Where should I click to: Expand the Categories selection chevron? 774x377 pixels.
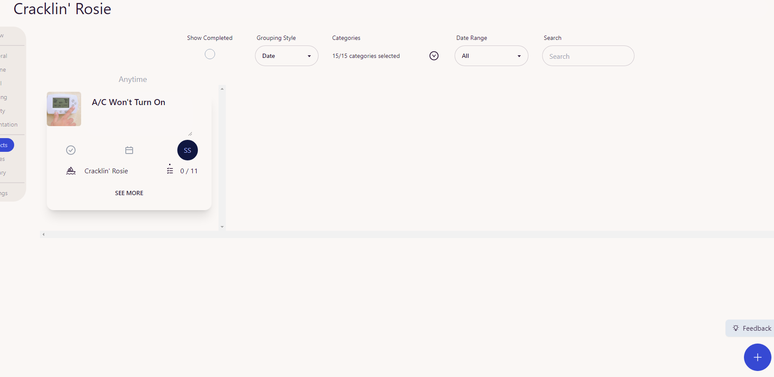[434, 56]
